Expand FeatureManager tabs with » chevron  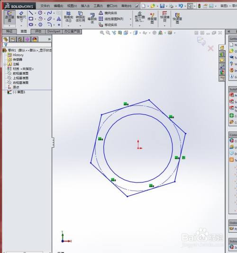pyautogui.click(x=49, y=39)
